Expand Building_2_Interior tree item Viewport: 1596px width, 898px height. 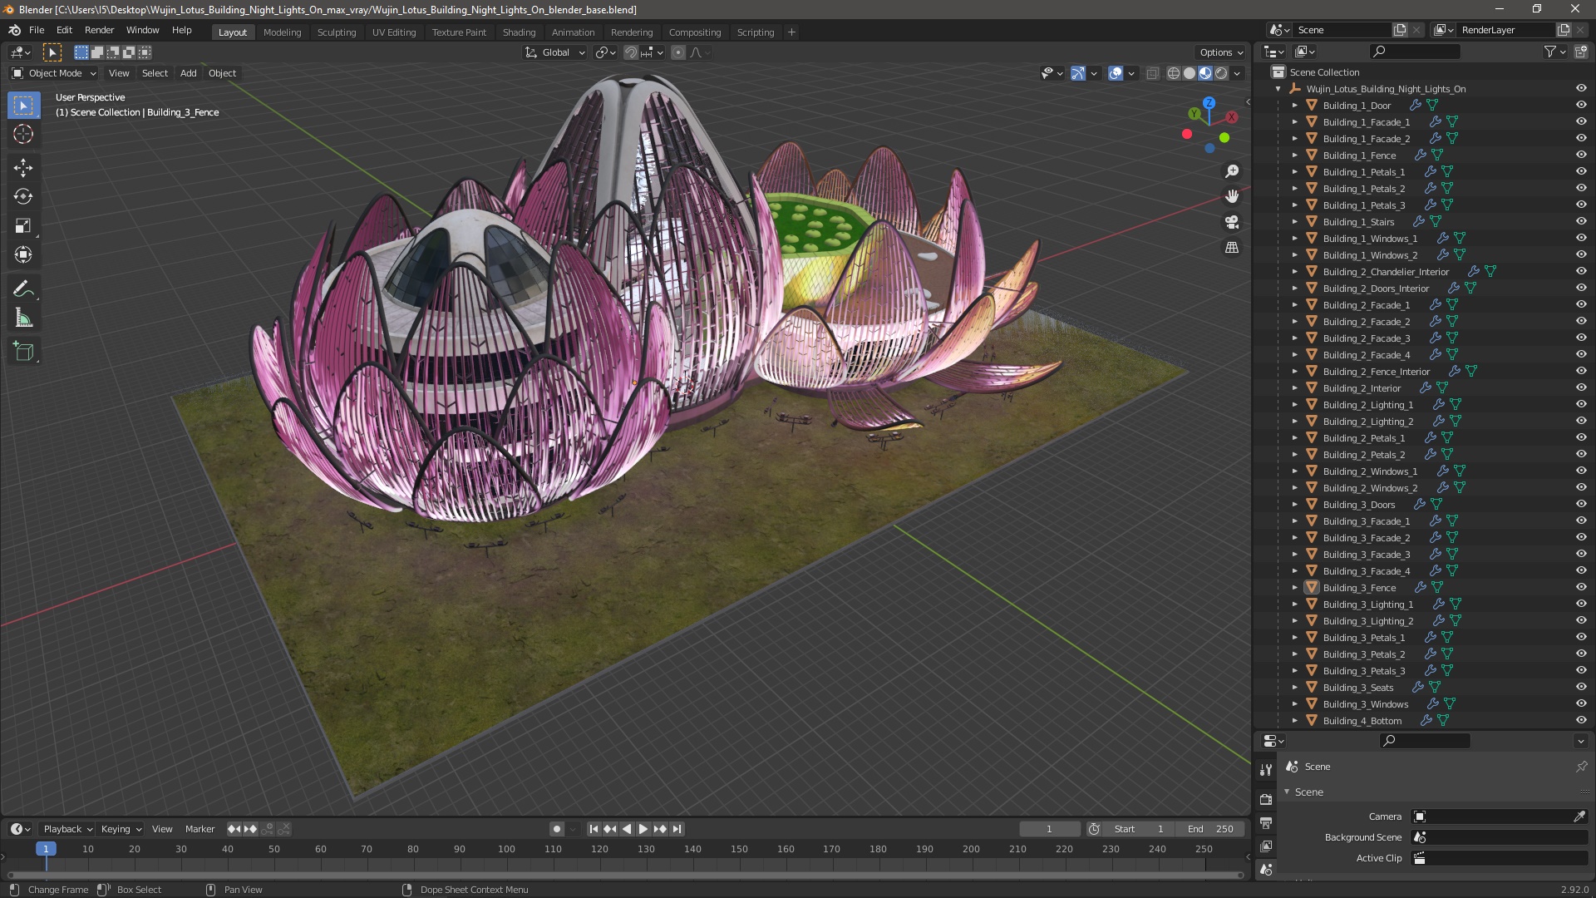coord(1294,388)
